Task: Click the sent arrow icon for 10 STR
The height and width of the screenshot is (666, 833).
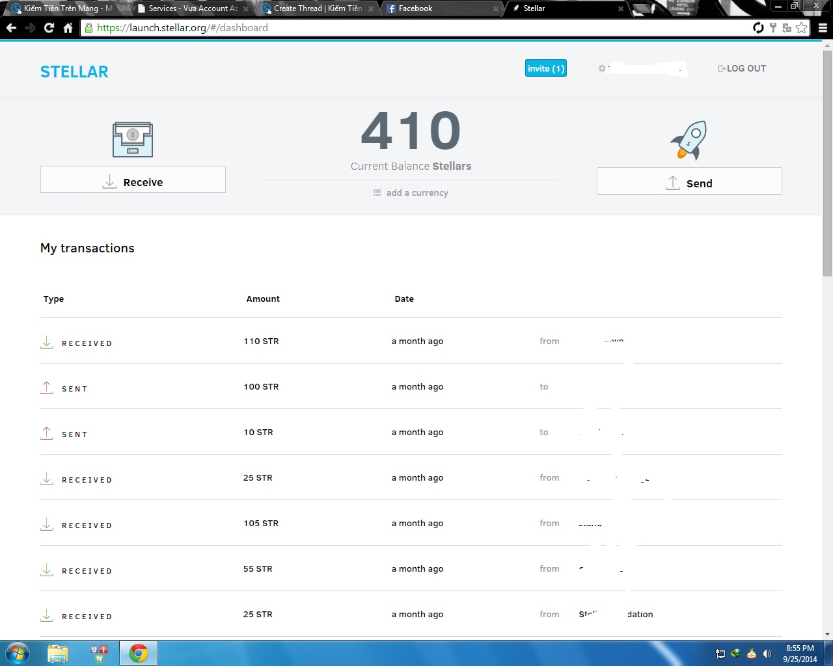Action: pyautogui.click(x=47, y=433)
